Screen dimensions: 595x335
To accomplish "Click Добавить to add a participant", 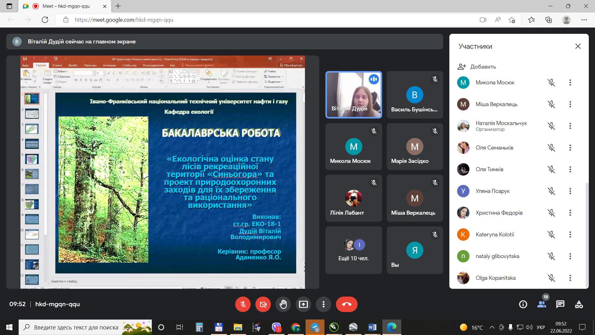I will click(x=483, y=67).
